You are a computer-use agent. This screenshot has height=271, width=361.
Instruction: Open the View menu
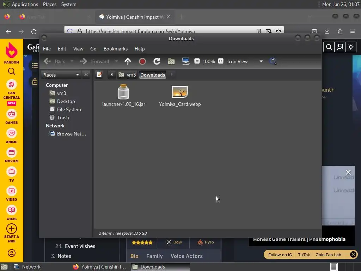78,49
